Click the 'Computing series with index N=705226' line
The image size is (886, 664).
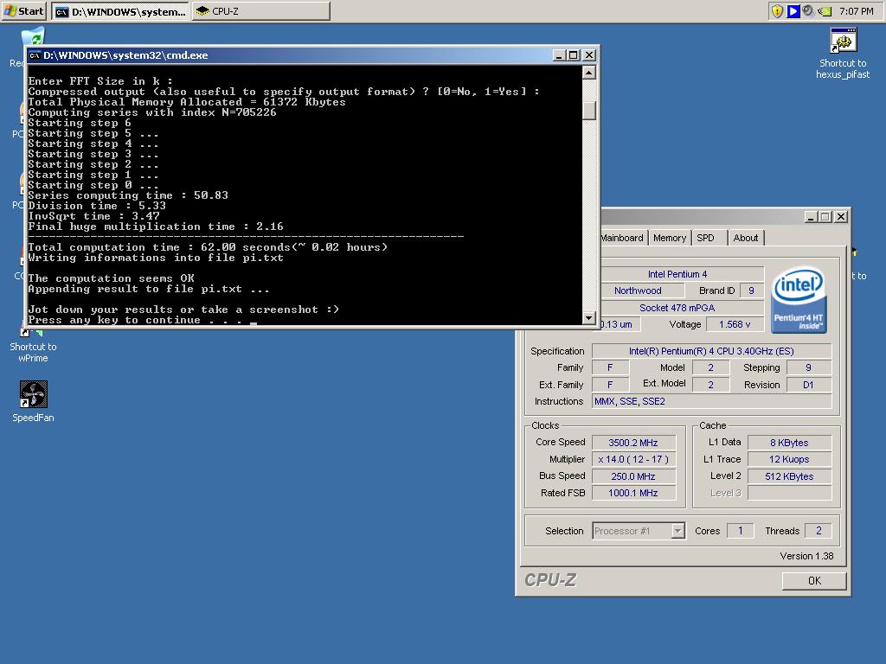point(152,112)
